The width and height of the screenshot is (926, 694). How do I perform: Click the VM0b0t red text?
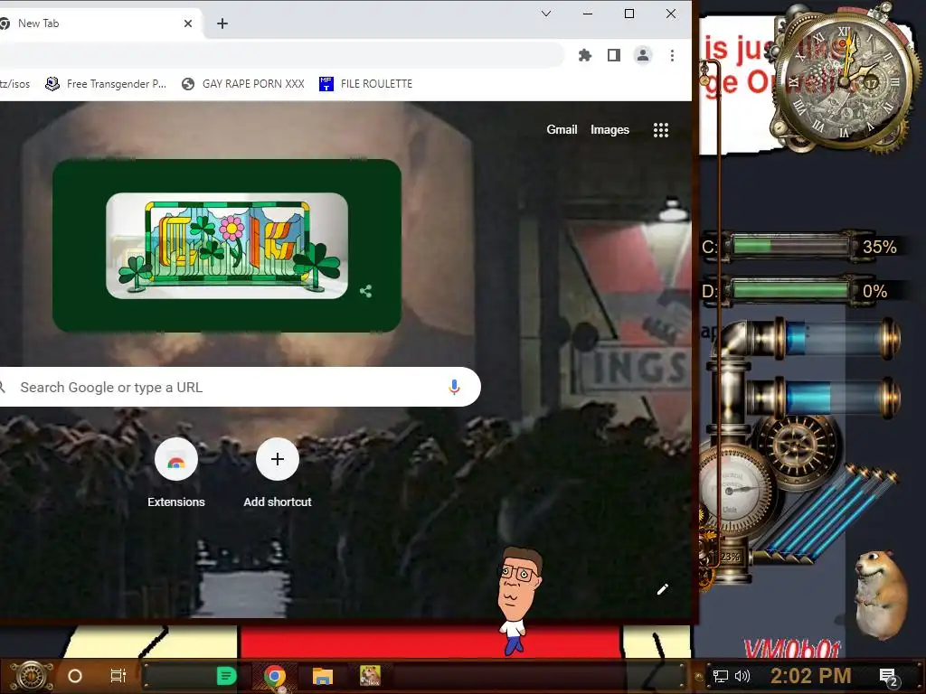pyautogui.click(x=791, y=648)
